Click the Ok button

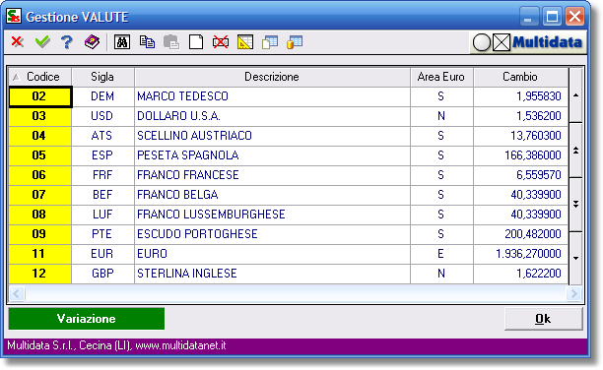[x=544, y=319]
